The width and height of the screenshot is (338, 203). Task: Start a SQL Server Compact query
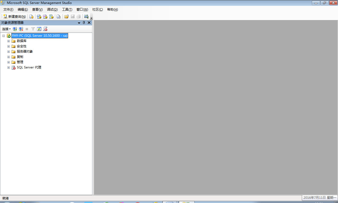(x=59, y=16)
